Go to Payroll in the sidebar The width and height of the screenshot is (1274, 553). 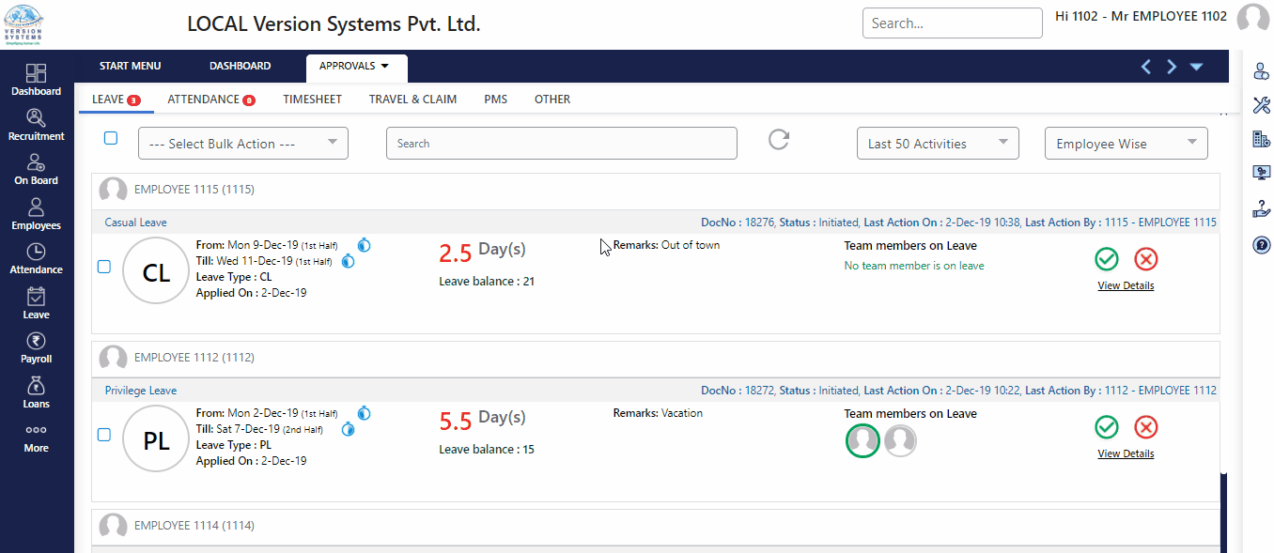tap(36, 347)
